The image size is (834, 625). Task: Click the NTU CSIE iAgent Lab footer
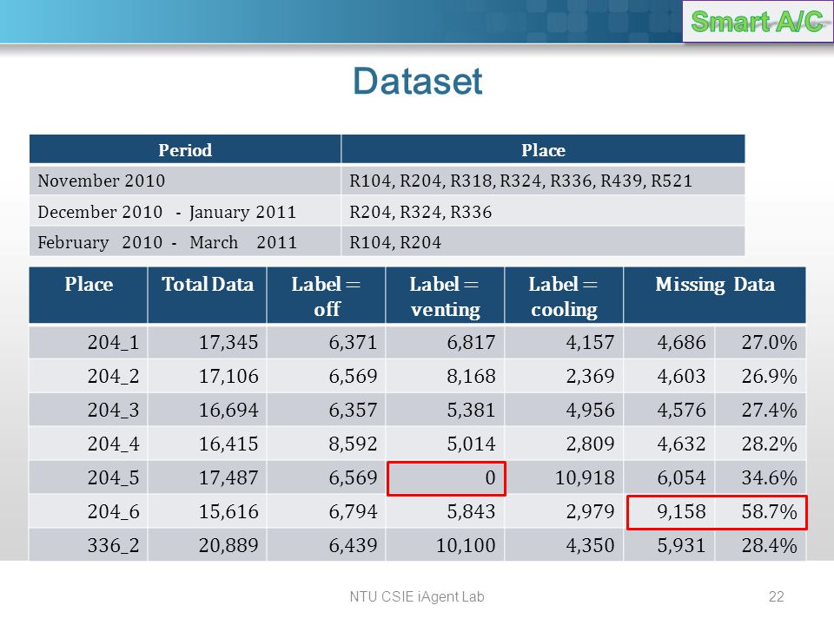(x=417, y=597)
